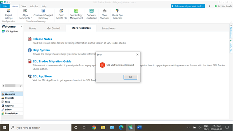Click the SDL Trados Studio taskbar icon
The height and width of the screenshot is (131, 233).
pos(130,127)
